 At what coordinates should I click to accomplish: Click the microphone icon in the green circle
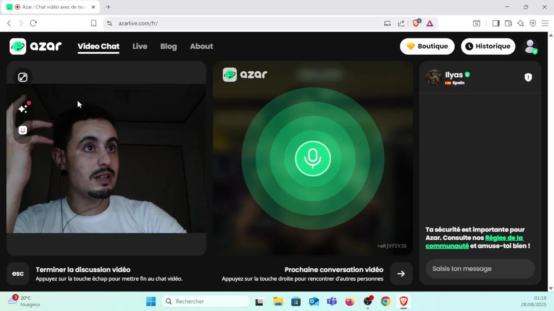[x=313, y=159]
